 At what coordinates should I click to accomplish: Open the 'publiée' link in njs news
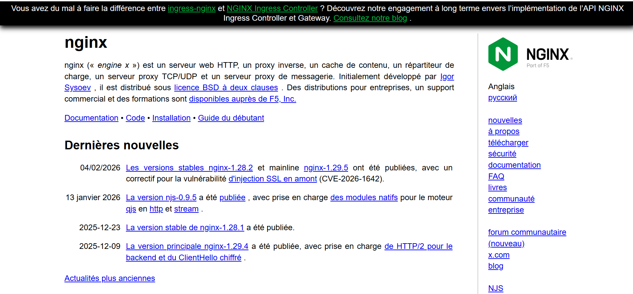(x=232, y=197)
